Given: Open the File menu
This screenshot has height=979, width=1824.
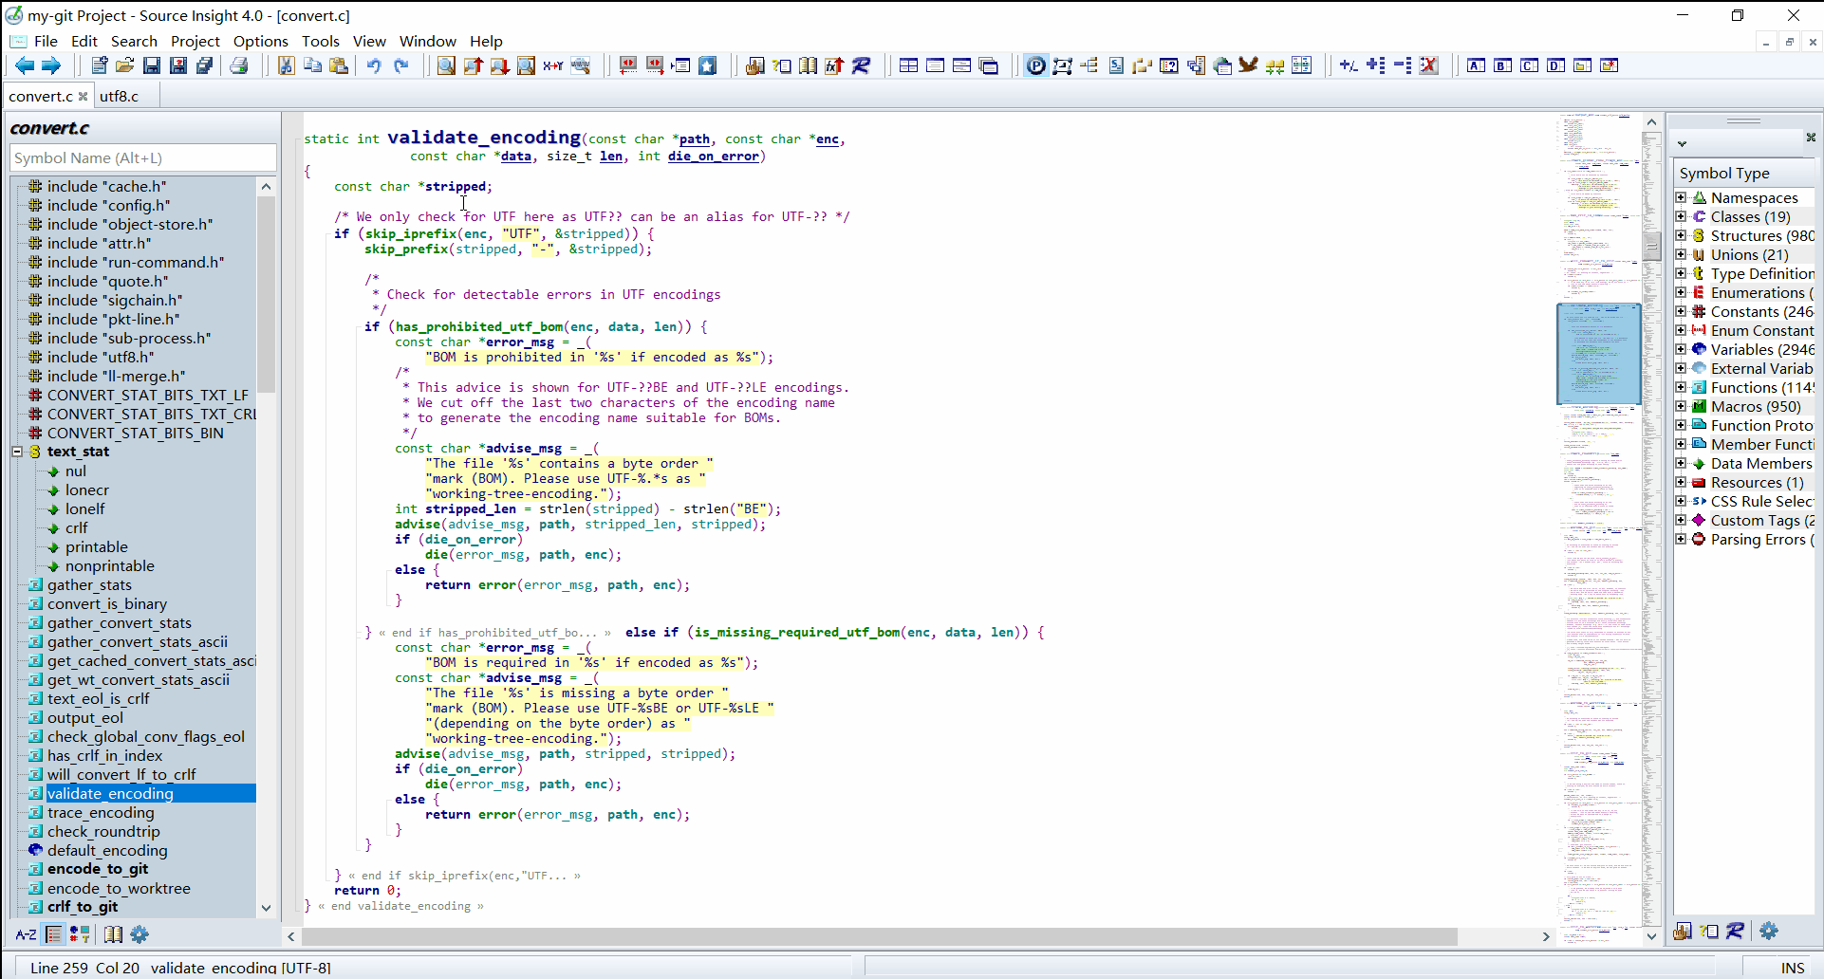Looking at the screenshot, I should pos(46,41).
